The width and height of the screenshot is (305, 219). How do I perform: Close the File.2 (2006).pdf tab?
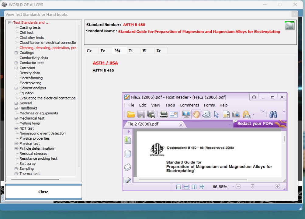pos(181,125)
